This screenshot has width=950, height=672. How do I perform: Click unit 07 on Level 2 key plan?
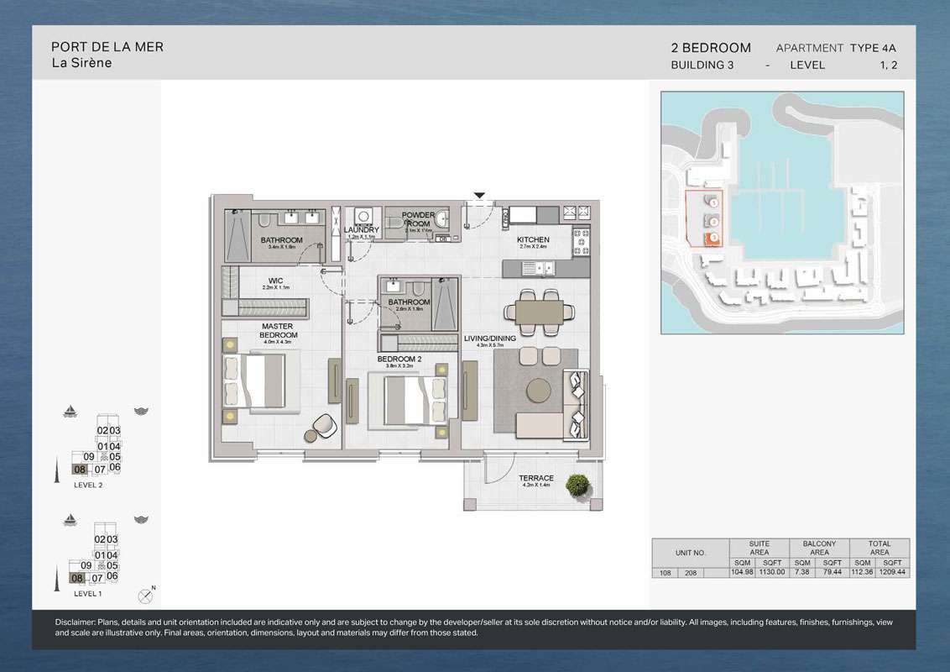[99, 470]
